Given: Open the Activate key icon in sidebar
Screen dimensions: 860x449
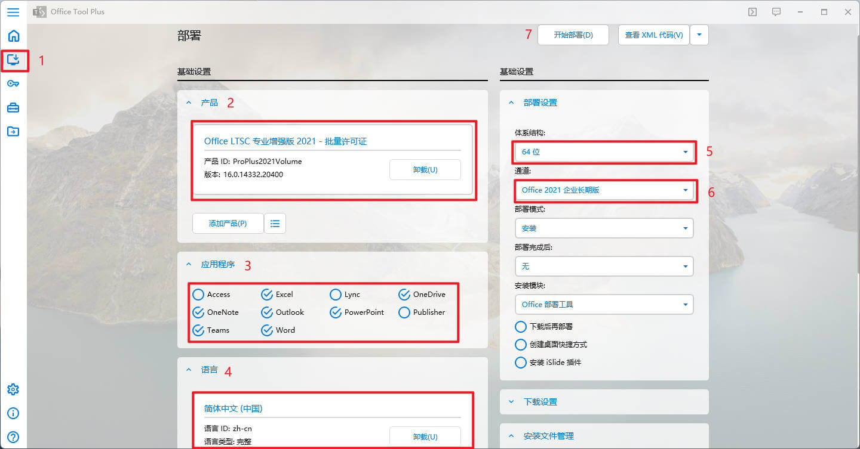Looking at the screenshot, I should click(13, 83).
